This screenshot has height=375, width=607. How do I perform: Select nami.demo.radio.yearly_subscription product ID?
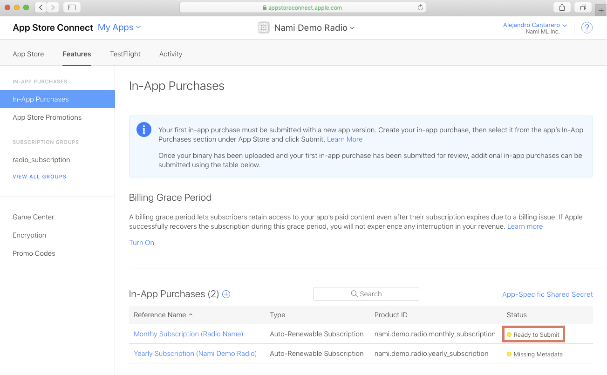[x=431, y=354]
